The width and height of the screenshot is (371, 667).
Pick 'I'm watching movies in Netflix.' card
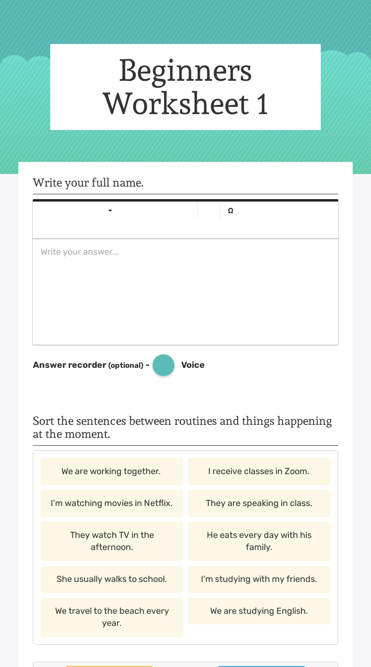(x=112, y=503)
